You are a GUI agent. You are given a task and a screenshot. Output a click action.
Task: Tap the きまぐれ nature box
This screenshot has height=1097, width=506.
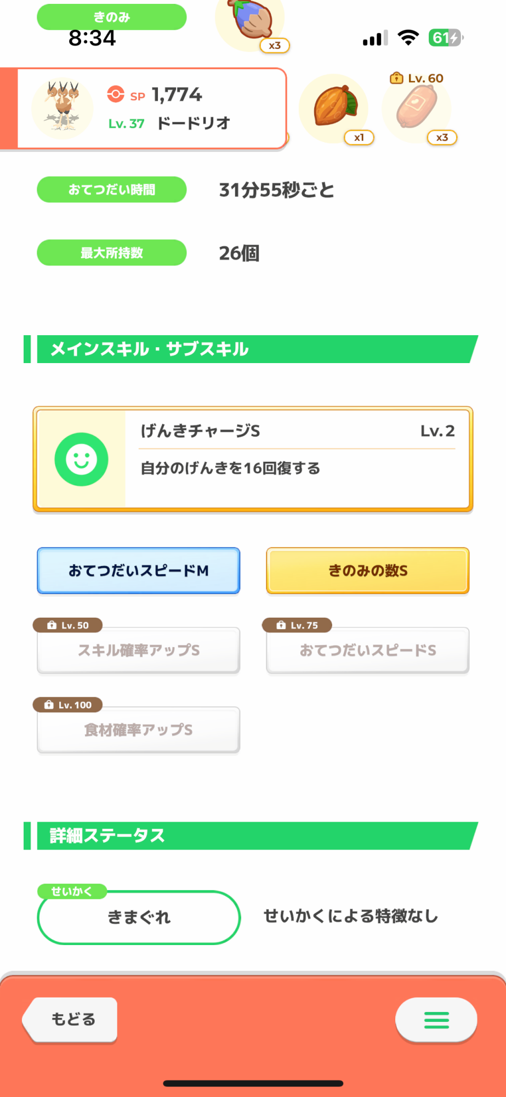(x=138, y=917)
